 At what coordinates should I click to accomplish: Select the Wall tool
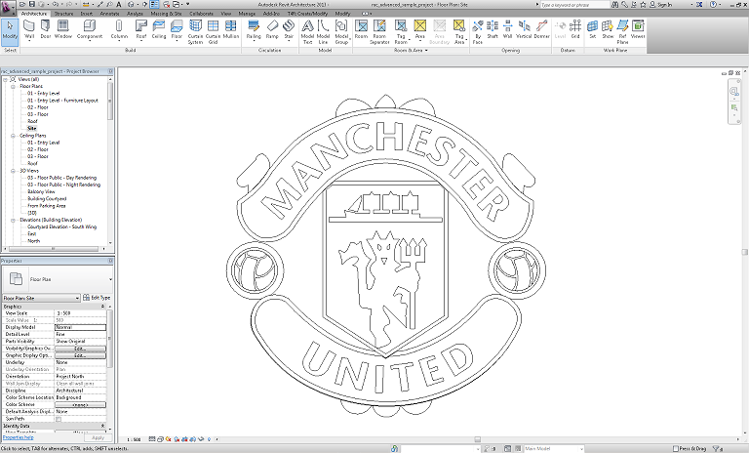pos(29,30)
